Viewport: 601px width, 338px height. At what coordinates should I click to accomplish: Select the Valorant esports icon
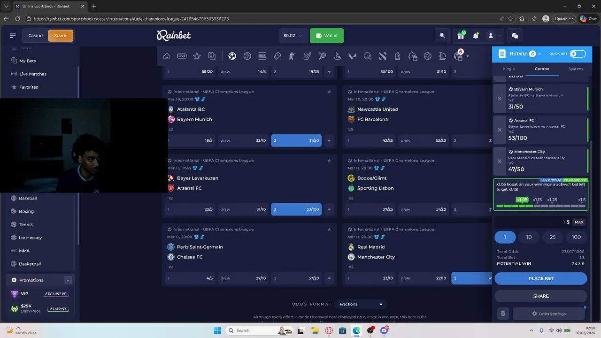pos(352,56)
